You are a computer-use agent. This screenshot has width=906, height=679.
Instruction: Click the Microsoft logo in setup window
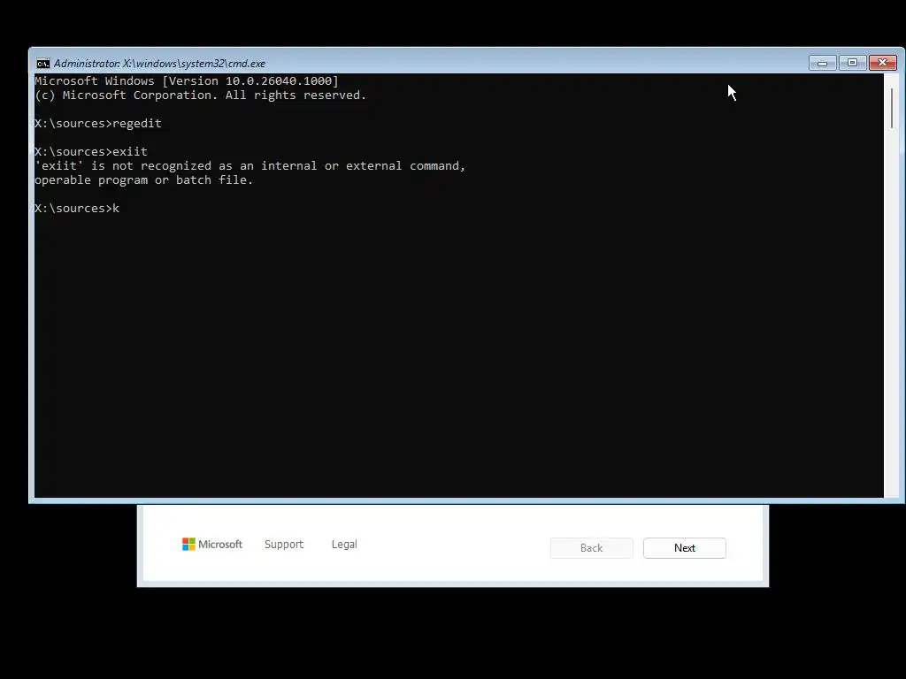212,545
